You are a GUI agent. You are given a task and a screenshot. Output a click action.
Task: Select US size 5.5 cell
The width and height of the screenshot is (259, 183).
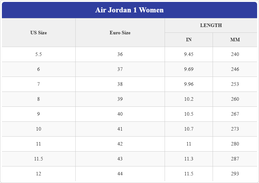pyautogui.click(x=39, y=54)
